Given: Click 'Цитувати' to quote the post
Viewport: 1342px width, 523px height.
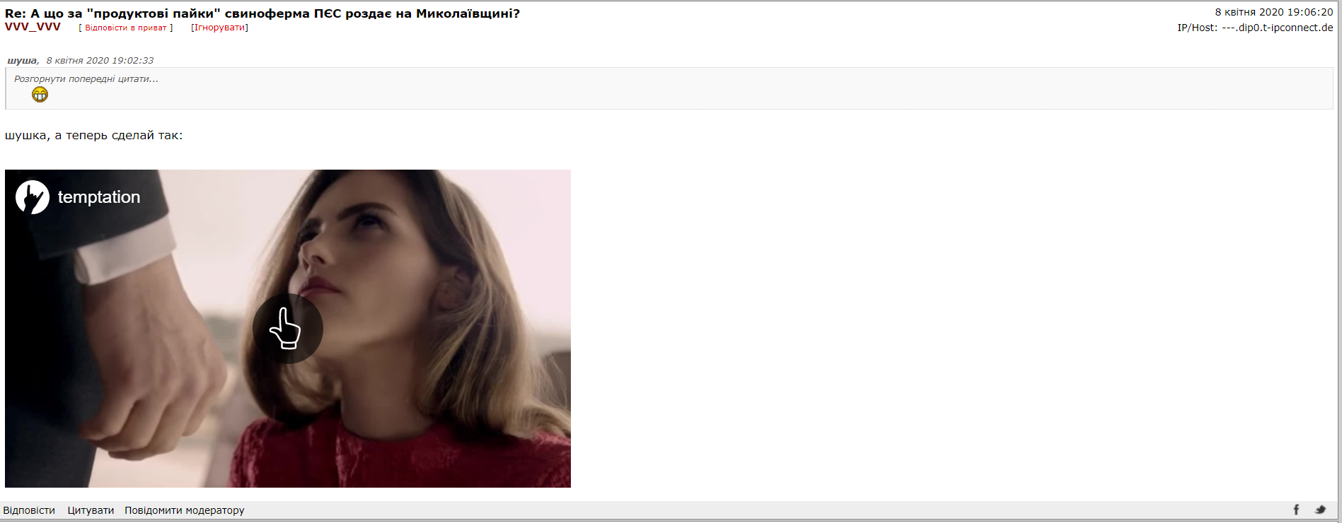Looking at the screenshot, I should (91, 510).
